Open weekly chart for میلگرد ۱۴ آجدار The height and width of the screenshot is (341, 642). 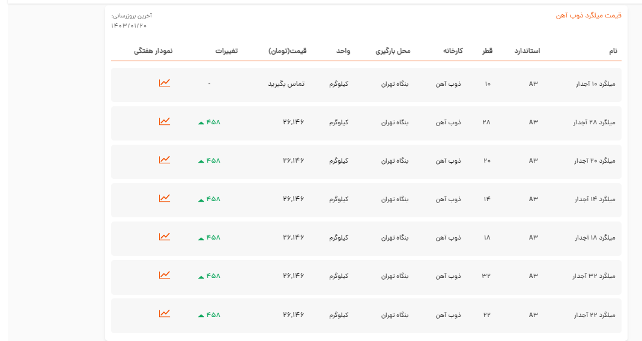[165, 198]
